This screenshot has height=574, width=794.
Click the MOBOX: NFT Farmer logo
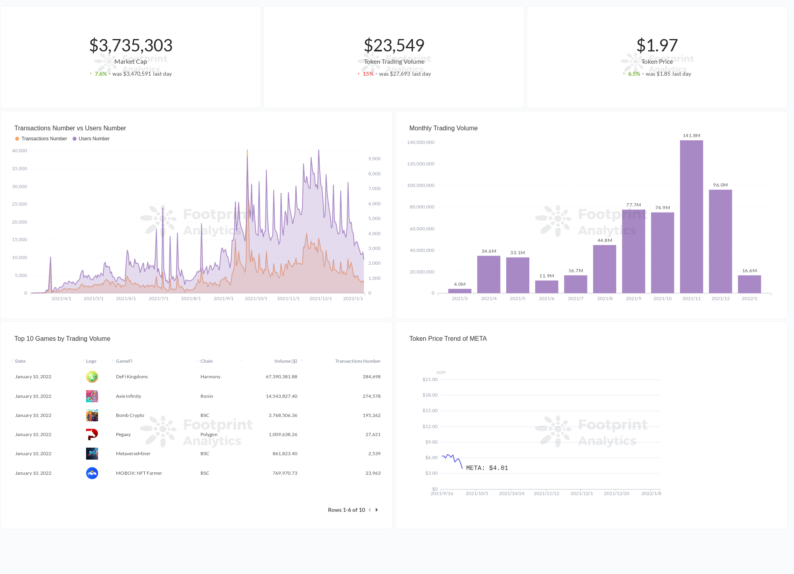[92, 473]
